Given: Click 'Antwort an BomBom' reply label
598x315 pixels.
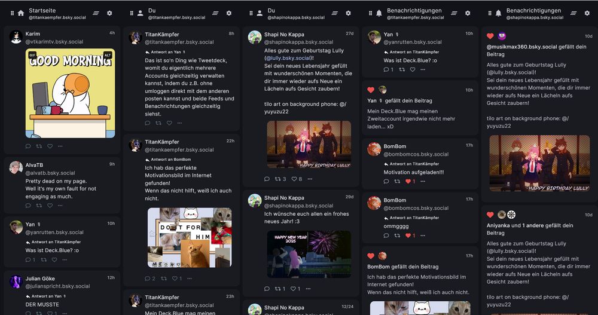Looking at the screenshot, I should tap(170, 160).
